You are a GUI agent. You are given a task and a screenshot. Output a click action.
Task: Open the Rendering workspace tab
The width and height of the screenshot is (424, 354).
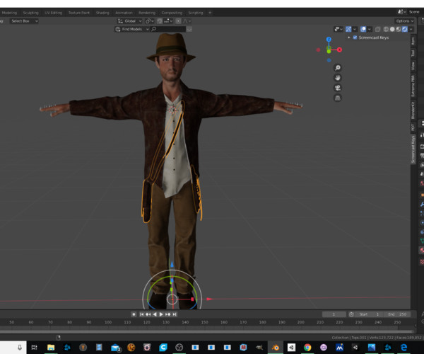click(x=147, y=13)
